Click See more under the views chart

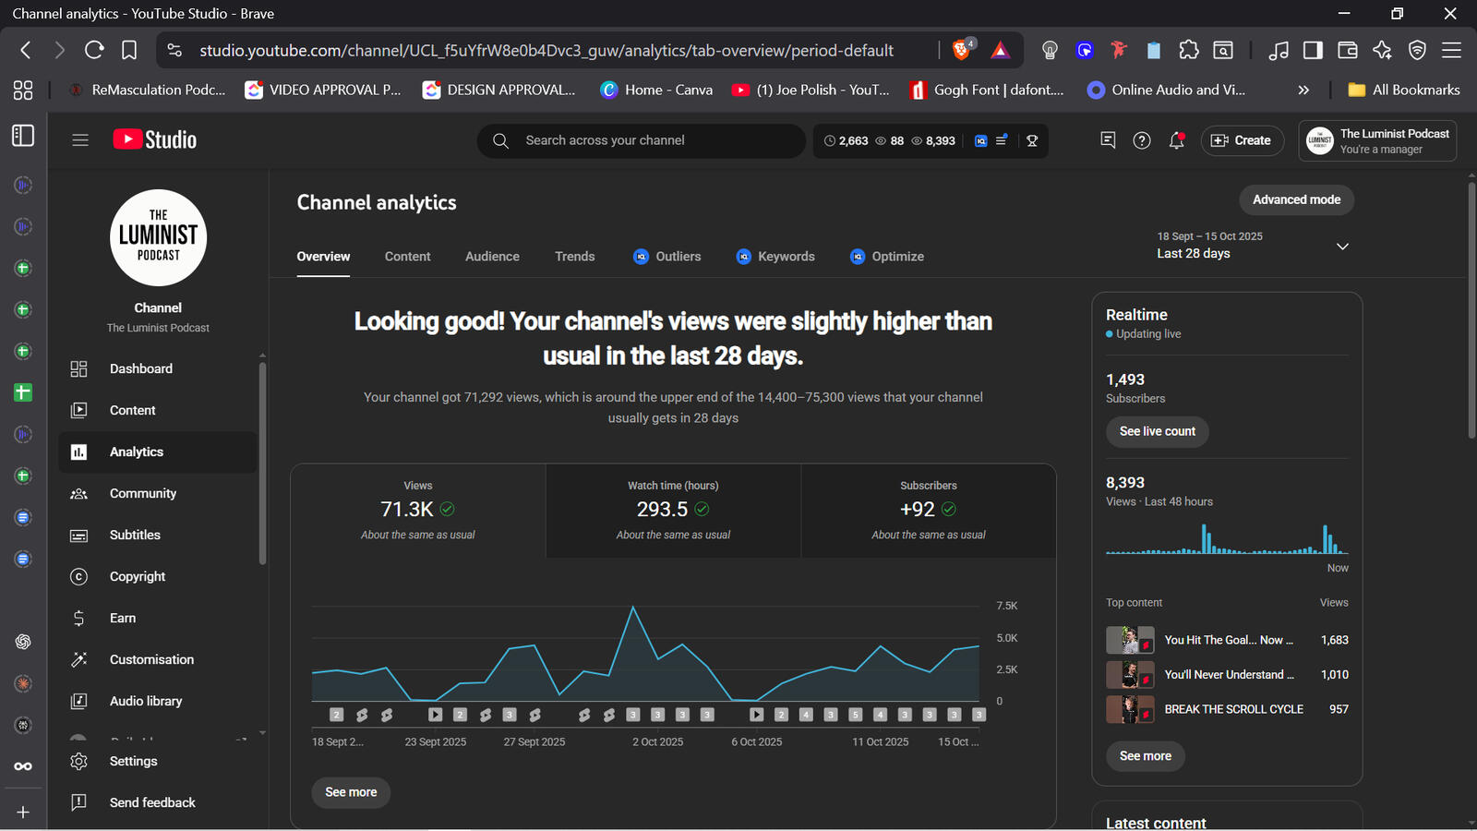[x=351, y=792]
